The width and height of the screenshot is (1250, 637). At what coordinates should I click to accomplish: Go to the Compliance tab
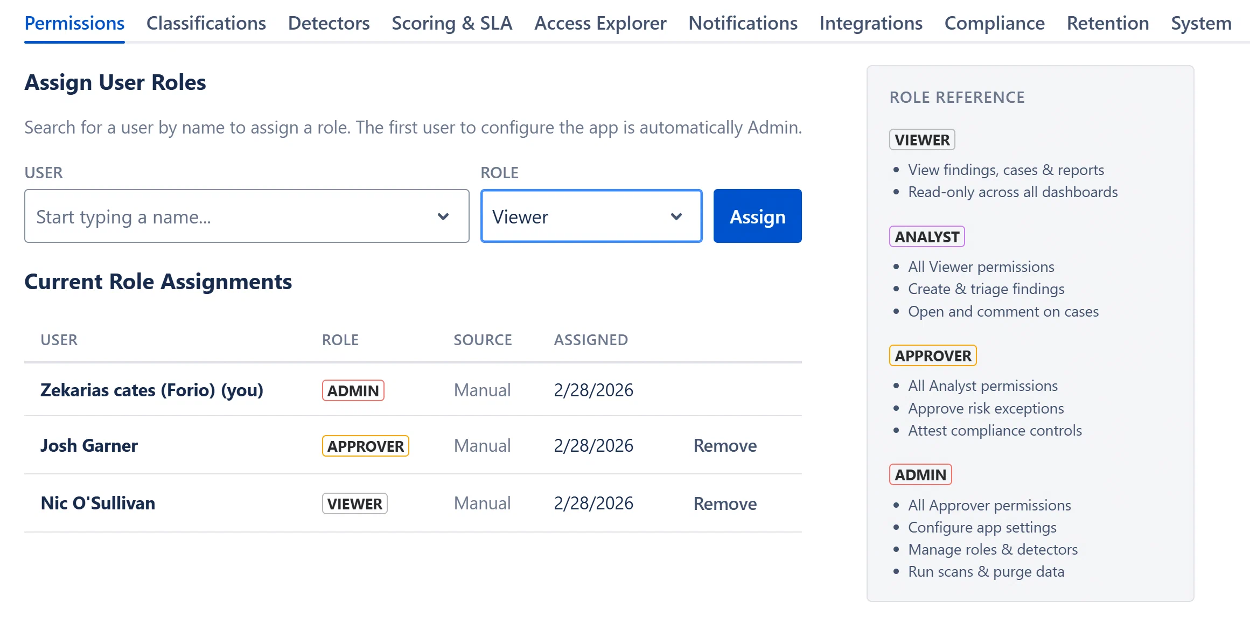click(994, 23)
